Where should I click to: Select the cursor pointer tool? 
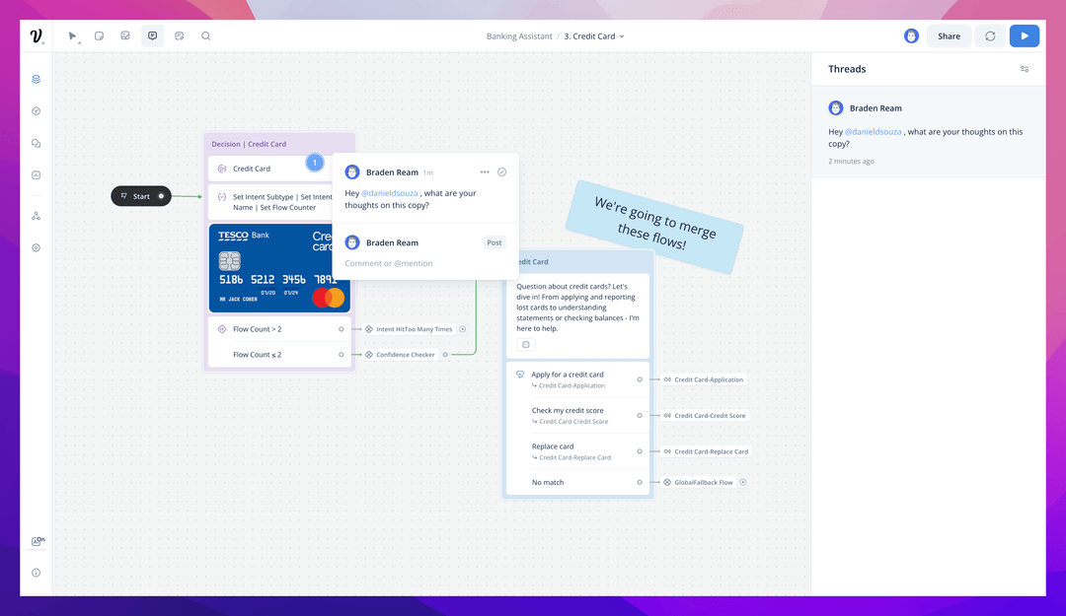pos(71,36)
